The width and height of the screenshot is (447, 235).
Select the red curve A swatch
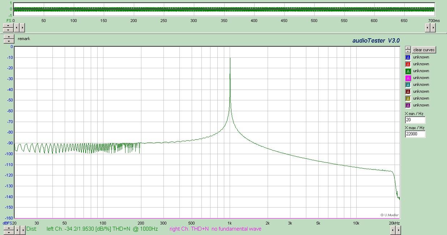pos(408,64)
